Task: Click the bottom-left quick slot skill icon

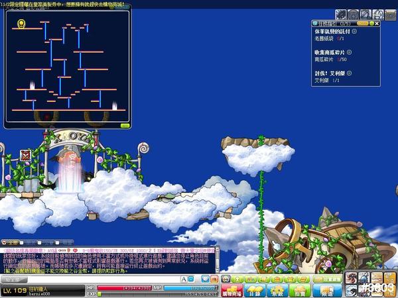Action: point(352,290)
